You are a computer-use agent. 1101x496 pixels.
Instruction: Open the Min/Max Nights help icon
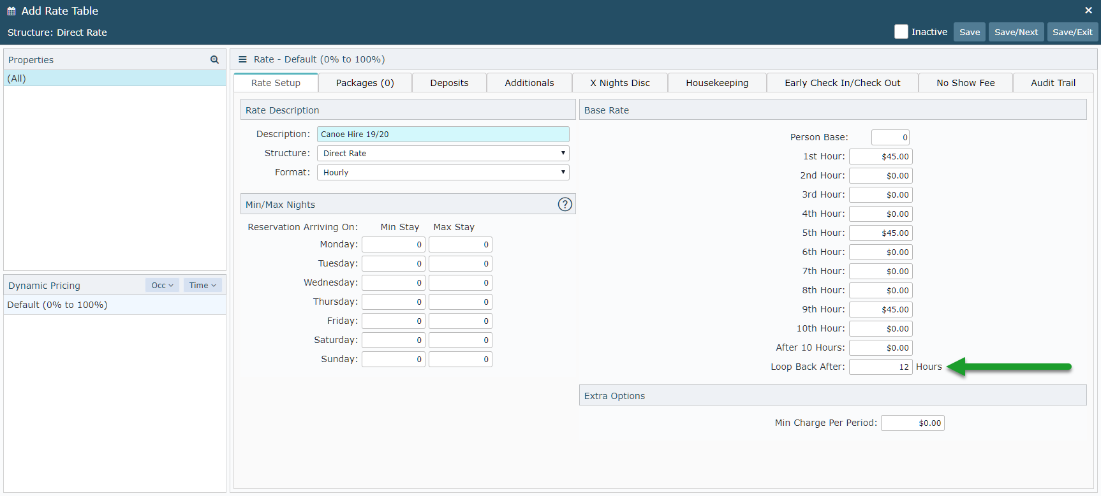(565, 204)
